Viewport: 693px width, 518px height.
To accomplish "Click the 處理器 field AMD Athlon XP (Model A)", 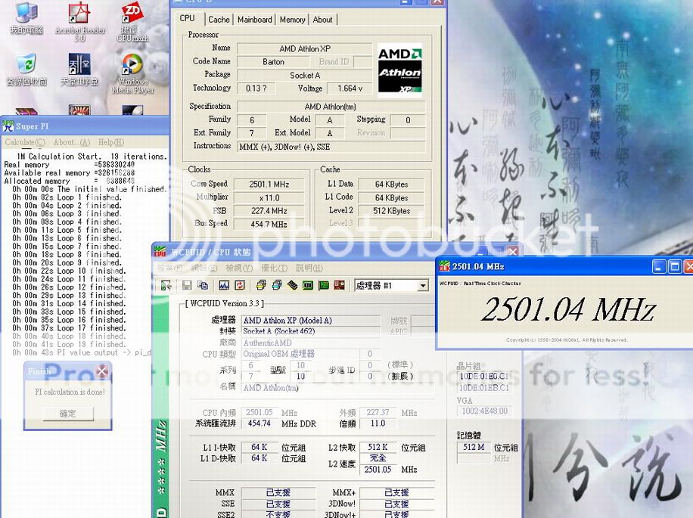I will point(311,320).
